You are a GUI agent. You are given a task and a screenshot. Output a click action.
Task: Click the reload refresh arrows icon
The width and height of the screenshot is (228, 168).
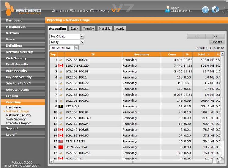pyautogui.click(x=215, y=10)
